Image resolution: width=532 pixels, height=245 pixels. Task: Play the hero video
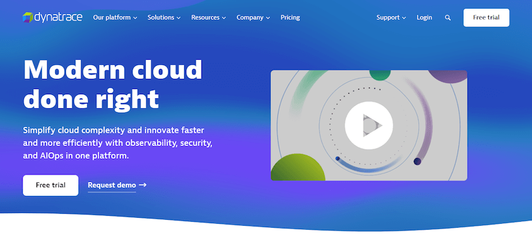point(369,125)
